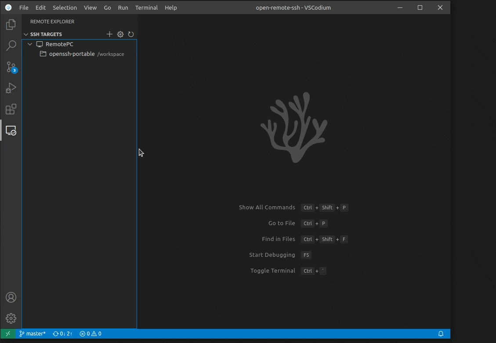This screenshot has width=496, height=343.
Task: Refresh the SSH Targets list
Action: (x=131, y=34)
